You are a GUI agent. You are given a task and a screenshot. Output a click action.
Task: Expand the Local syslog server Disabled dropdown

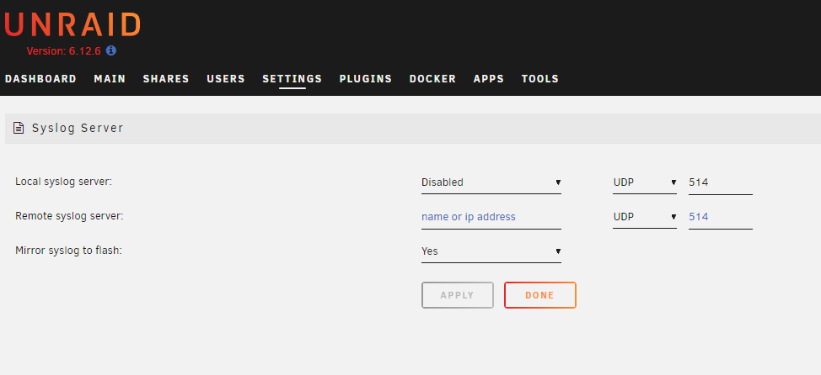point(491,182)
